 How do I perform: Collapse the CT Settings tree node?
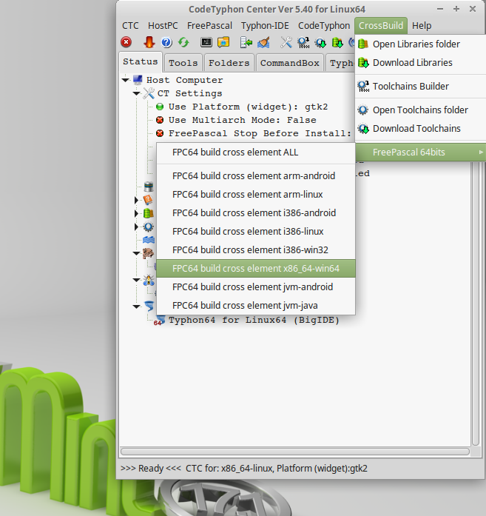136,93
